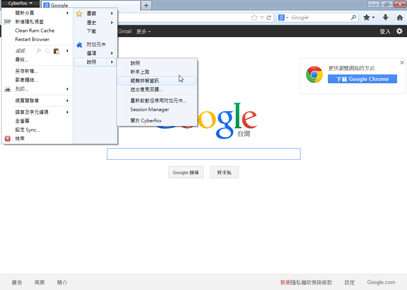
Task: Click the printer icon beside 列印
Action: click(x=8, y=89)
